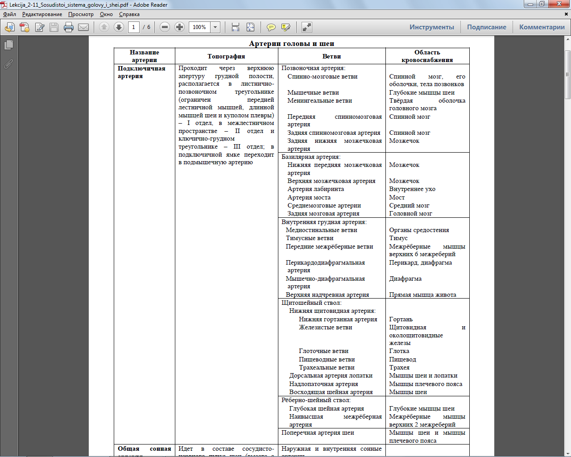571x457 pixels.
Task: Zoom out with the minus button
Action: 165,27
